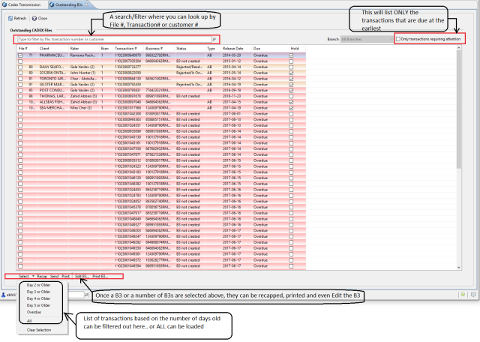Click the filter field search magnifier icon
This screenshot has height=342, width=480.
tap(214, 39)
